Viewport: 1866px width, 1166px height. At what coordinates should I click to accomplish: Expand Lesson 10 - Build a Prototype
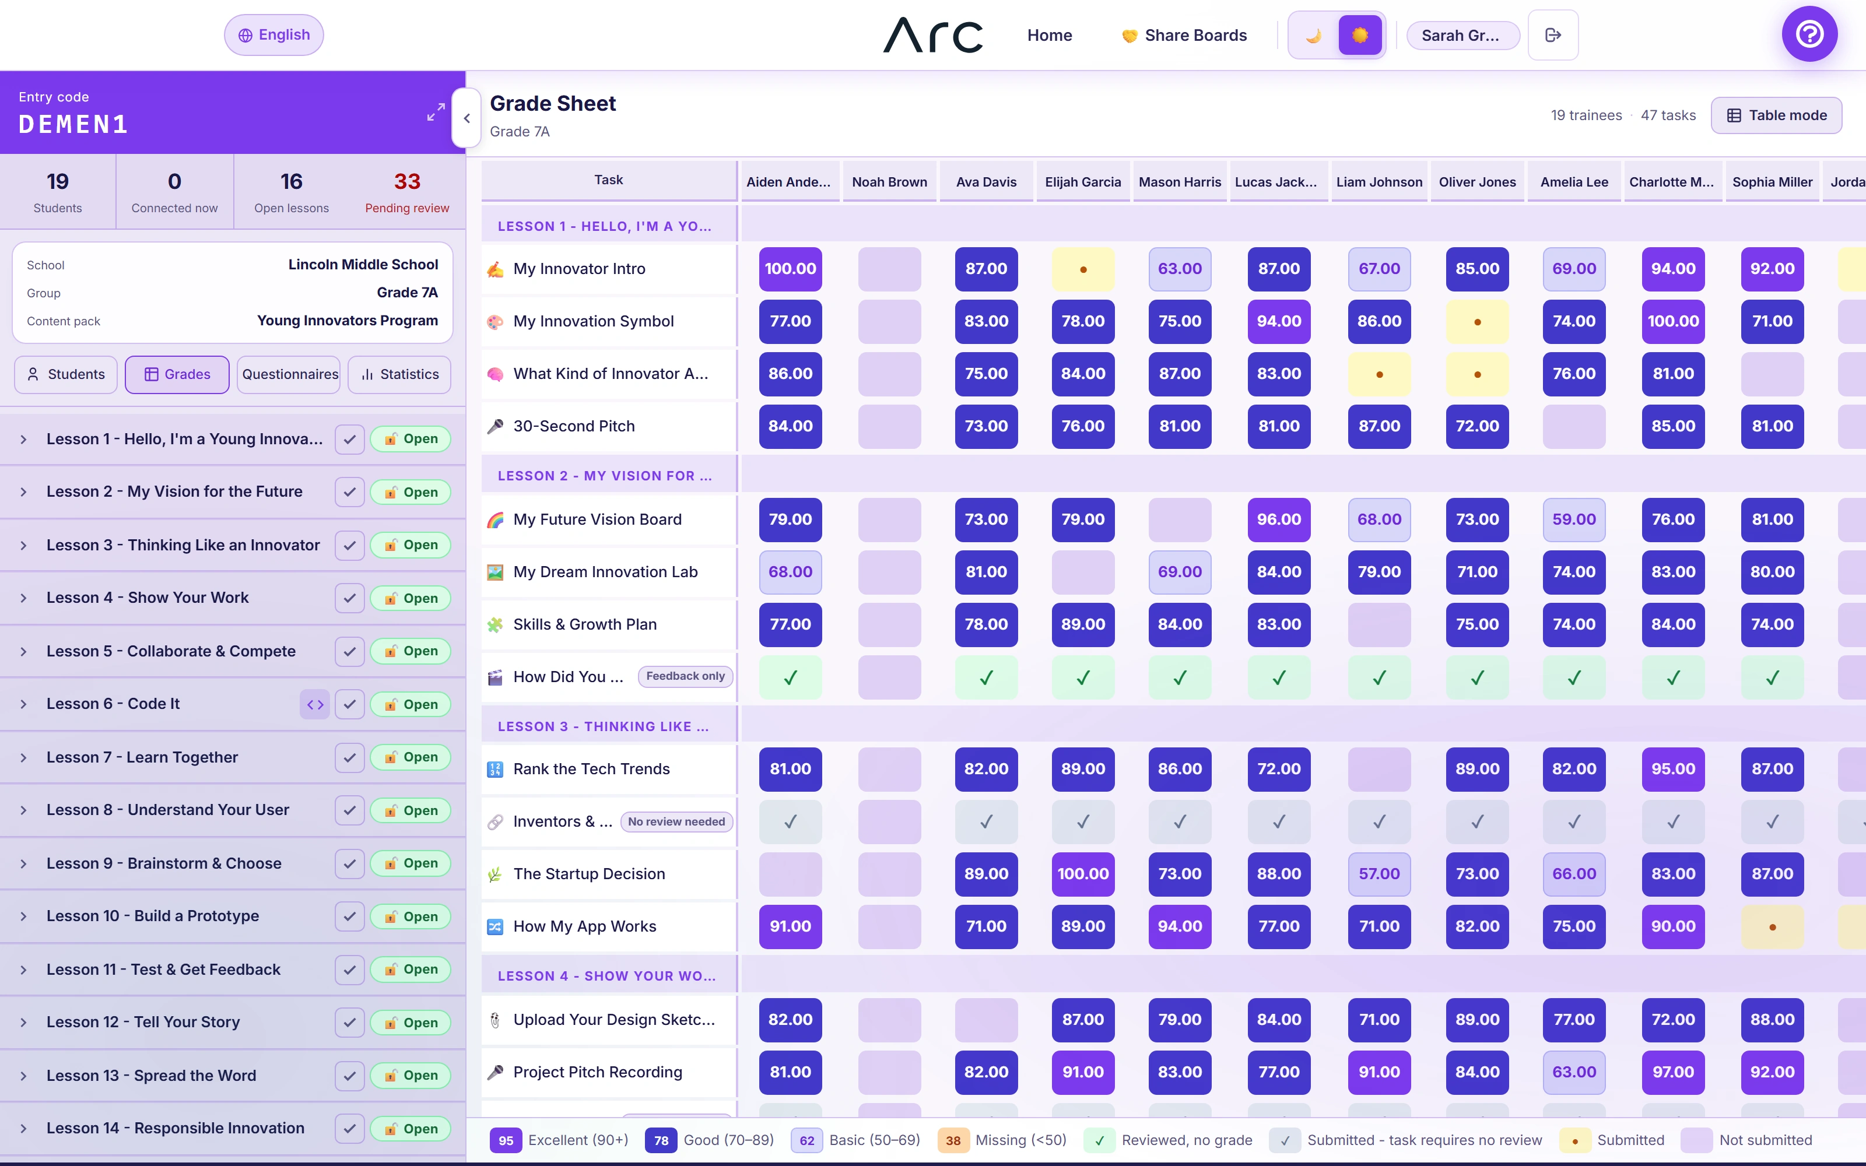(x=23, y=916)
